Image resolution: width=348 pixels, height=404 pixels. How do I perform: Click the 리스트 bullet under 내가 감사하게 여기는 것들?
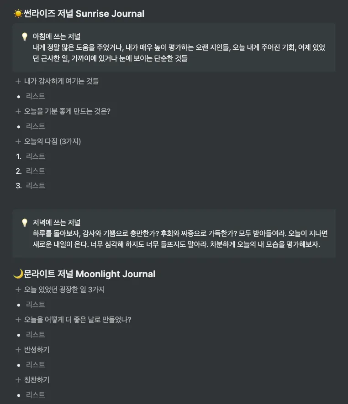tap(35, 96)
